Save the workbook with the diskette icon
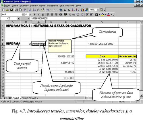 11,10
